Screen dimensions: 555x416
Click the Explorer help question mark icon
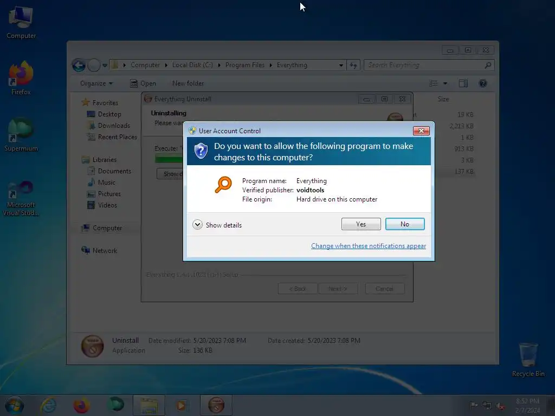[483, 83]
